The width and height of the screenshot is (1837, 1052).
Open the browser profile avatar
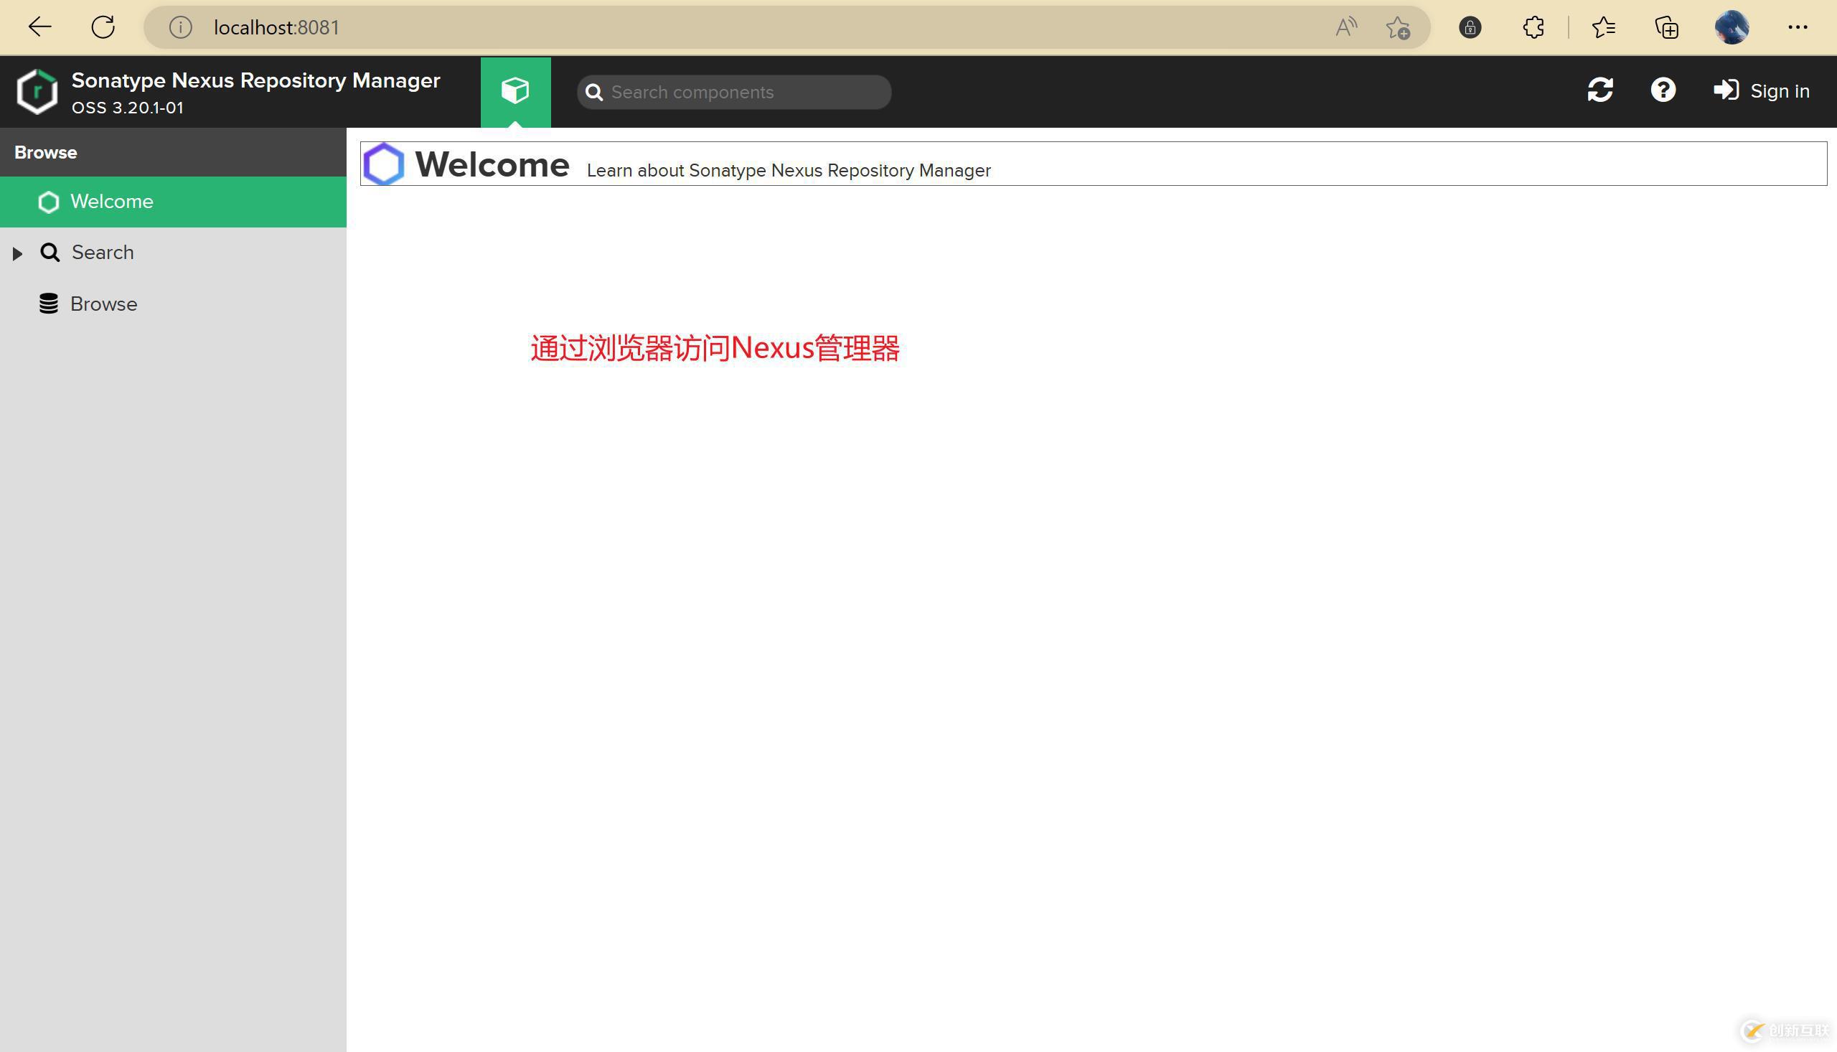tap(1732, 27)
